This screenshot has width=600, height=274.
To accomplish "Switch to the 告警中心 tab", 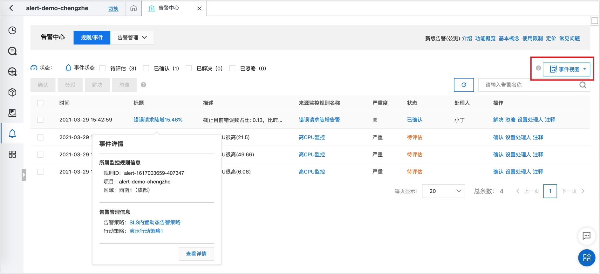I will click(169, 8).
